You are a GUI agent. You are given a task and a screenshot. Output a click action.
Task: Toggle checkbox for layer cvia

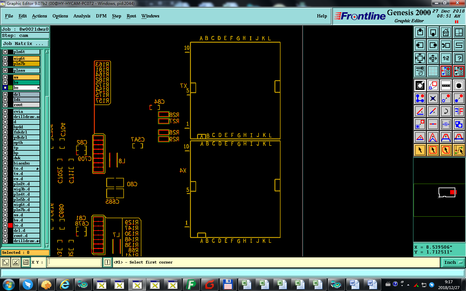tap(5, 112)
